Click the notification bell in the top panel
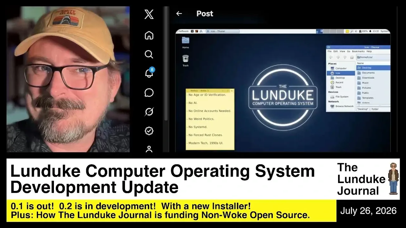The height and width of the screenshot is (228, 406). (x=370, y=31)
